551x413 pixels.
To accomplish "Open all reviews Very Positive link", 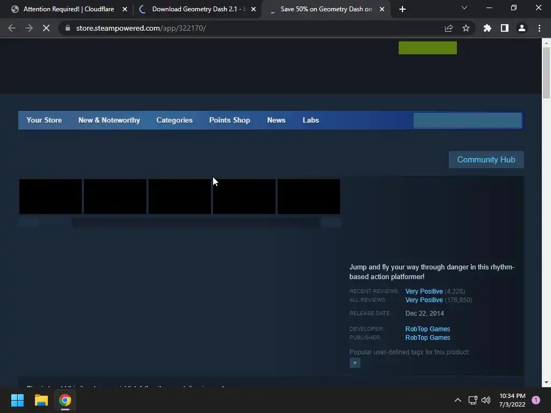I will (x=424, y=300).
